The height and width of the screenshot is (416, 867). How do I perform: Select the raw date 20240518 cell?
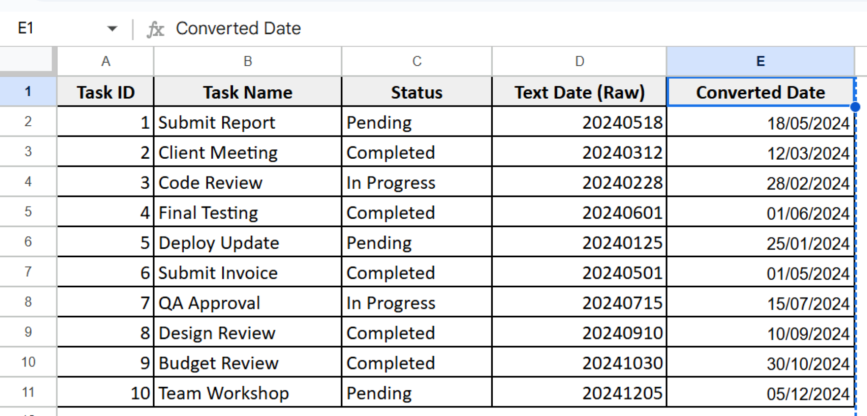tap(579, 122)
